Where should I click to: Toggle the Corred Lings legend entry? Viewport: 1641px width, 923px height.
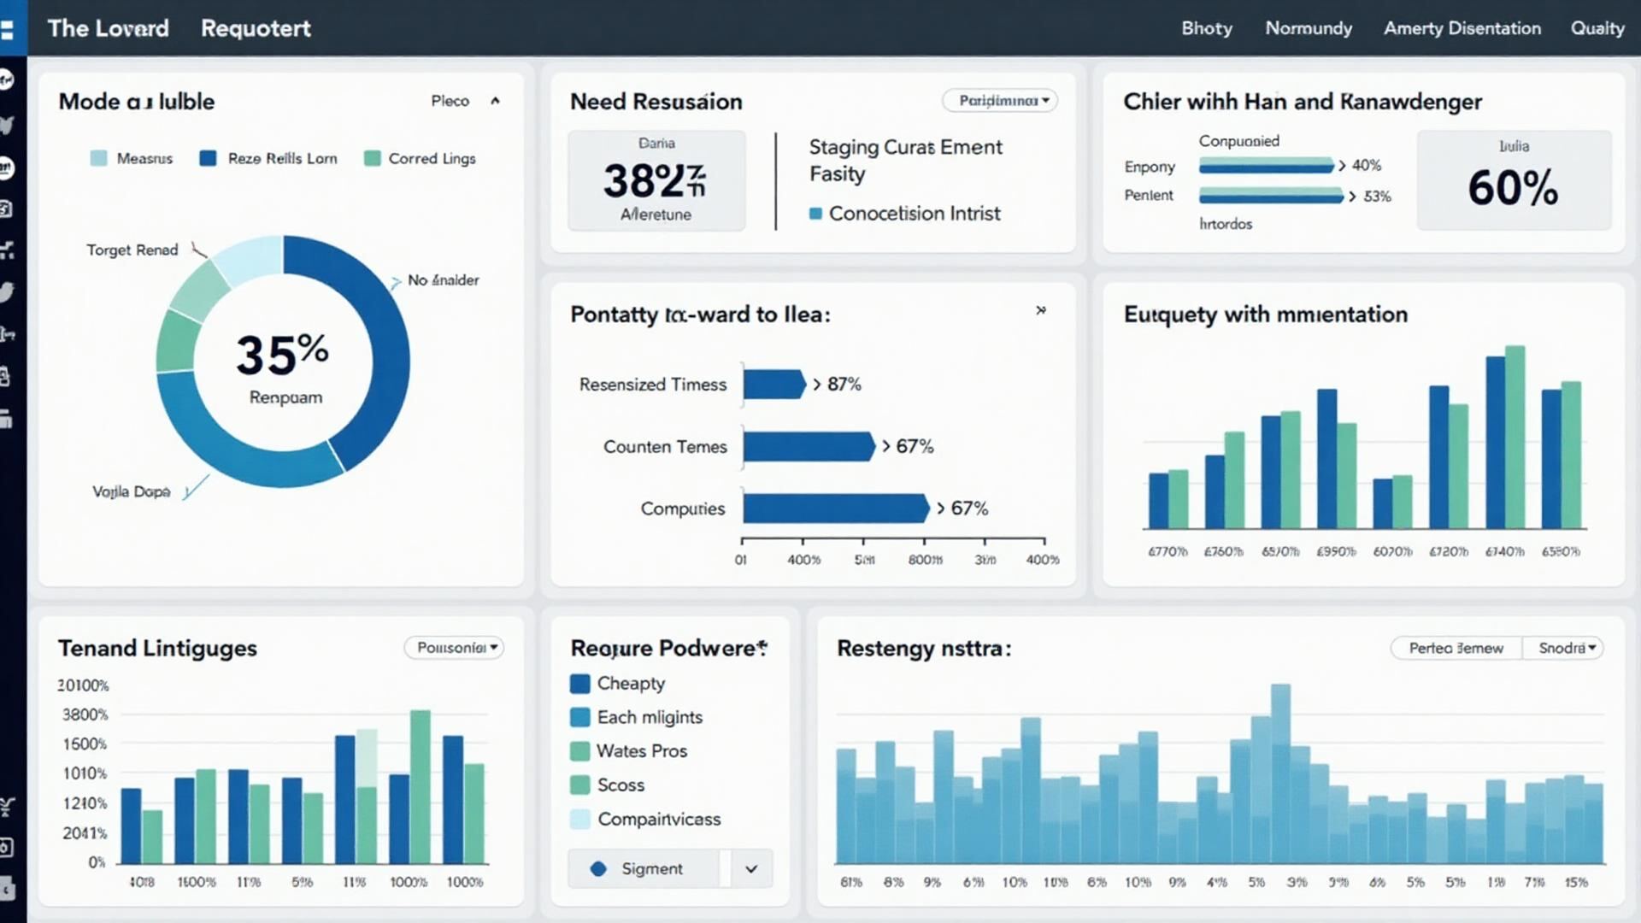(420, 158)
